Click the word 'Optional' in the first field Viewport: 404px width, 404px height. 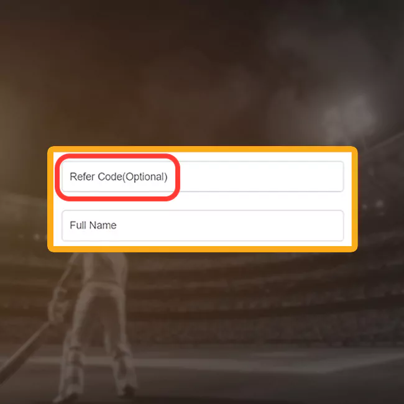click(145, 177)
